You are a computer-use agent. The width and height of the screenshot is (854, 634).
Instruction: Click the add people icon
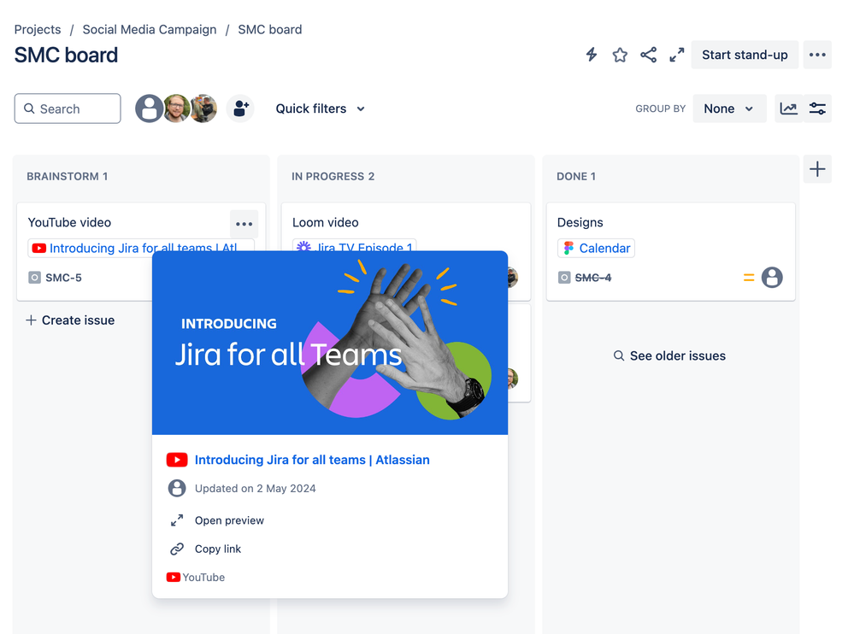click(x=240, y=109)
